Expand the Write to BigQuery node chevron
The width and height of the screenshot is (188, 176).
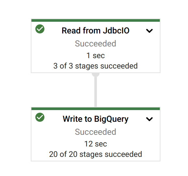point(149,119)
